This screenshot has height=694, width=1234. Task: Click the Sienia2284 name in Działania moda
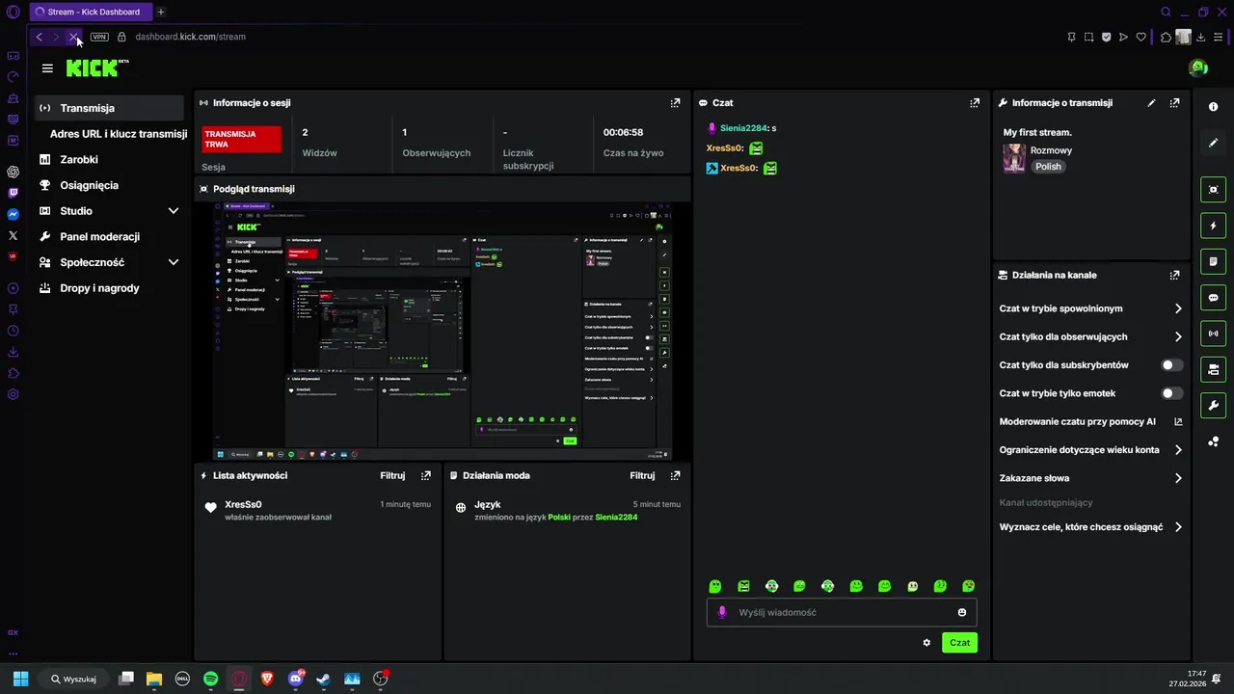tap(616, 517)
